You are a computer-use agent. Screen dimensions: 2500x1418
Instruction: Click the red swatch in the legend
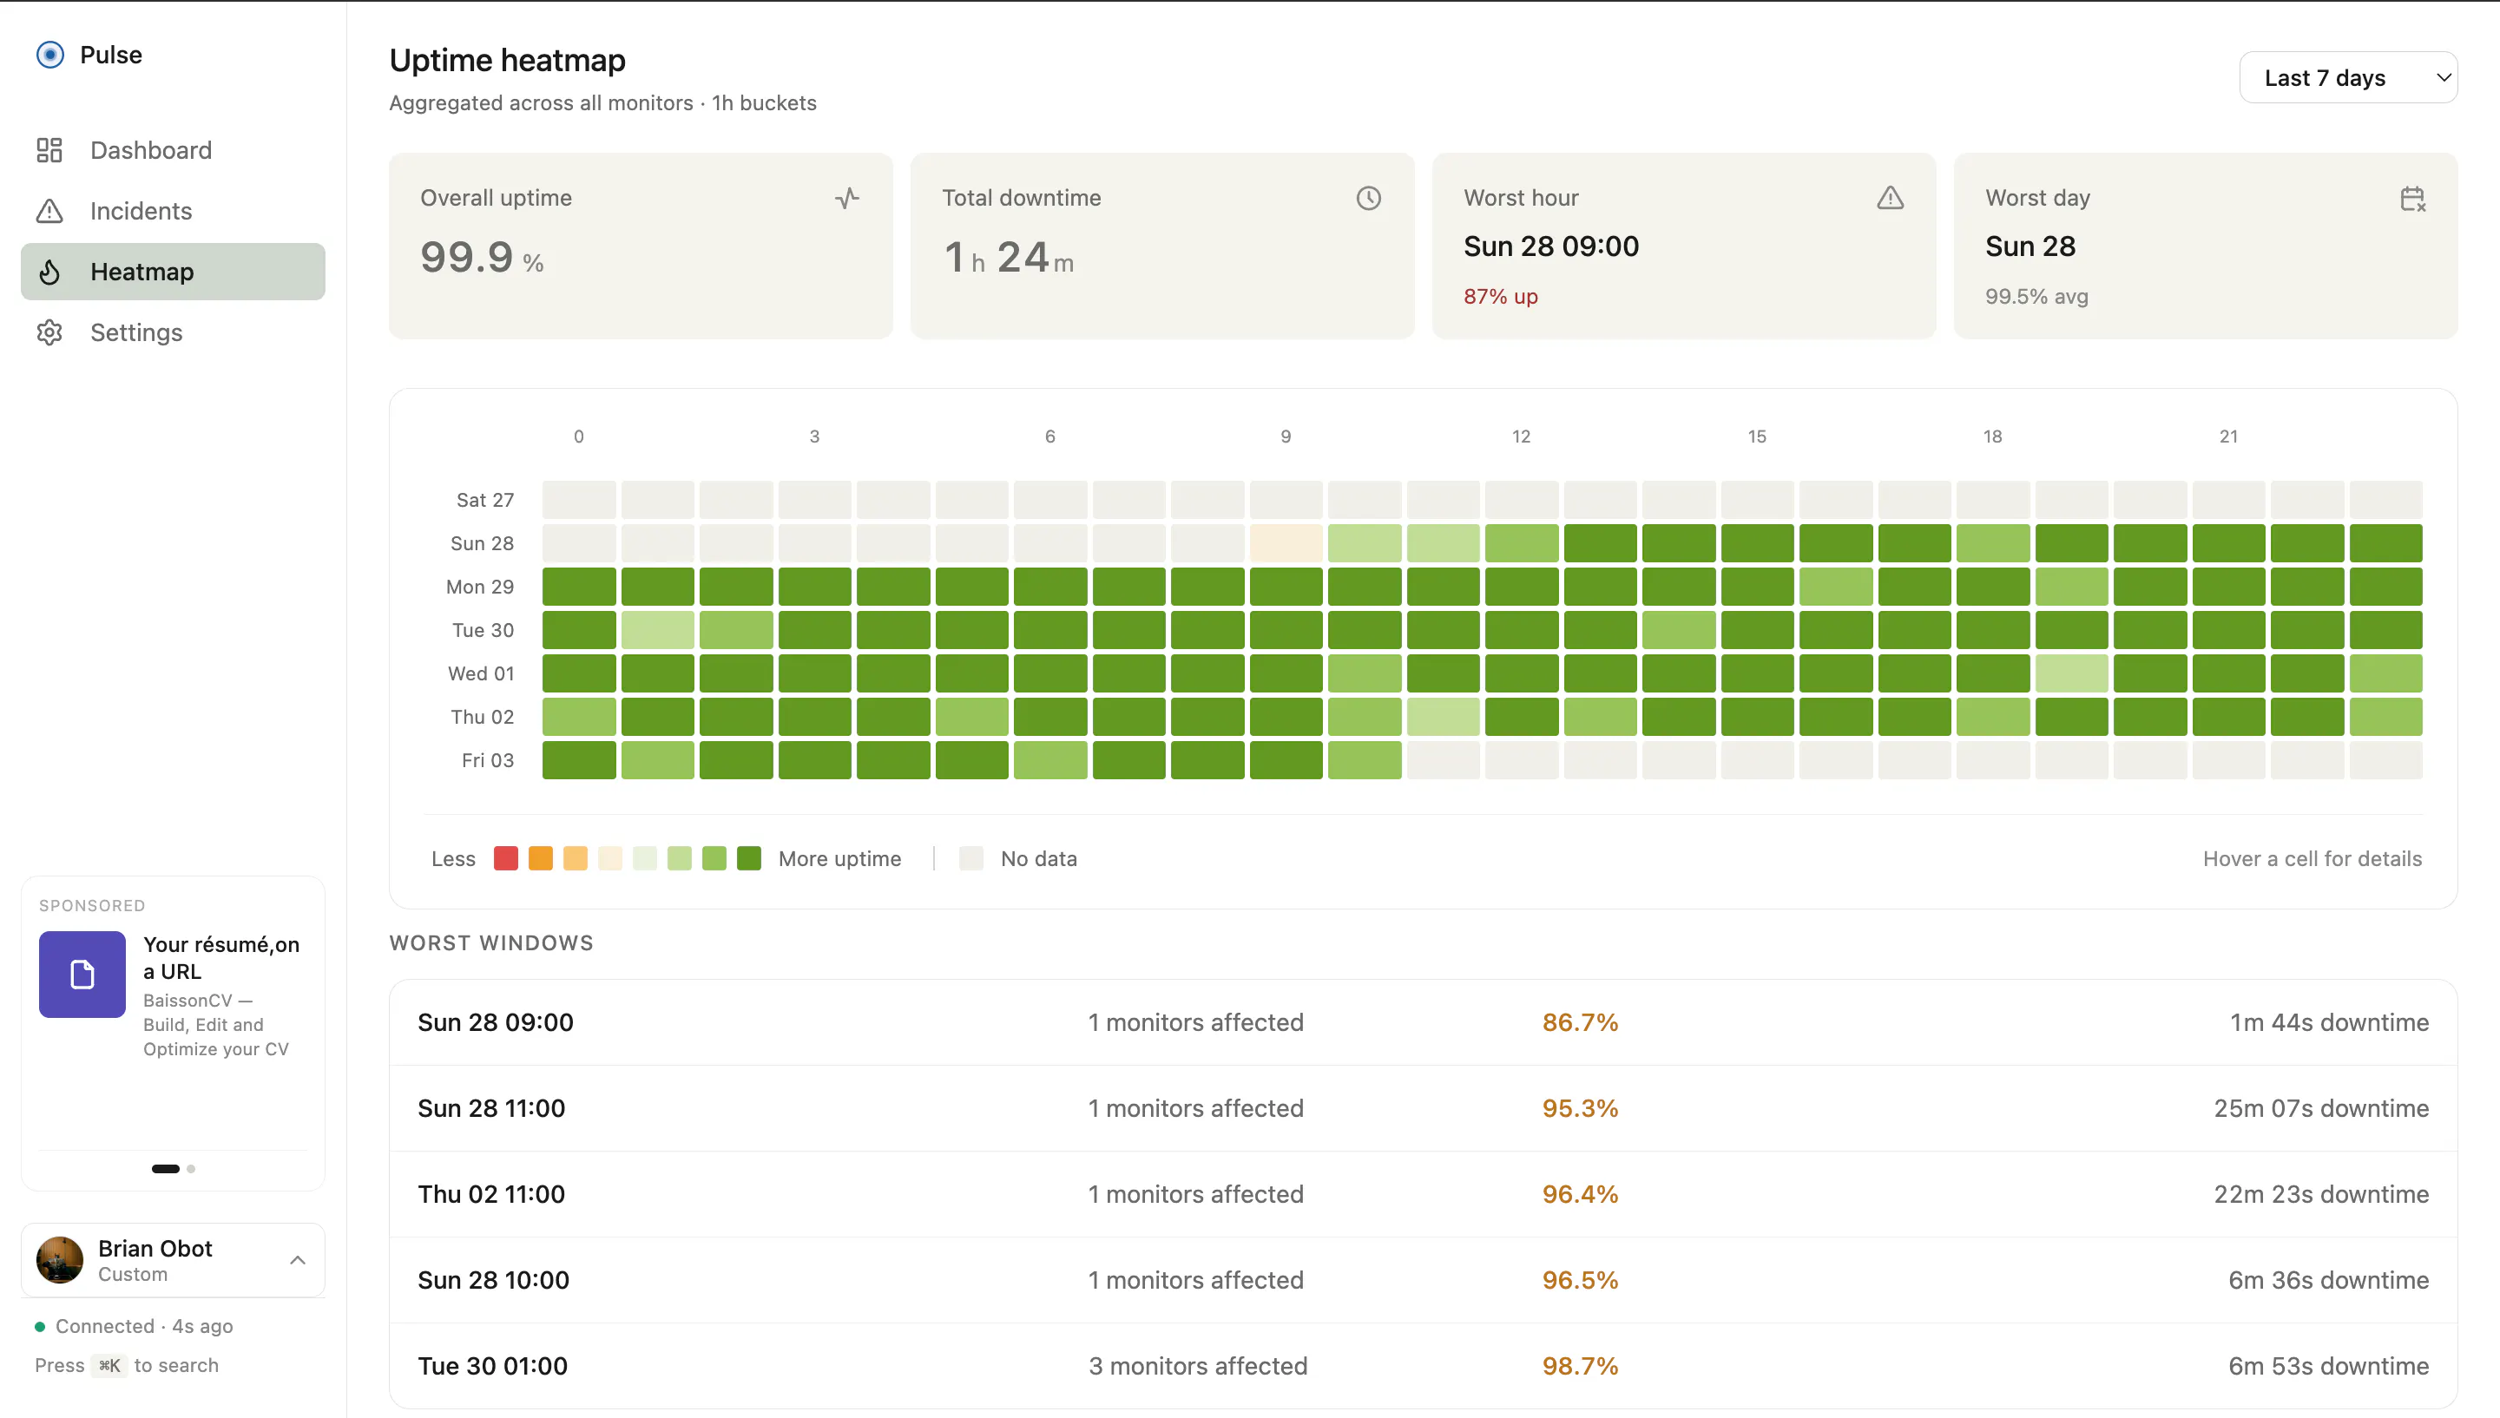coord(505,858)
